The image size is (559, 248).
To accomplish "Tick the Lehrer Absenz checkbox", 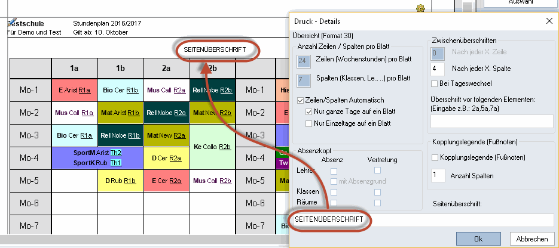I will click(334, 171).
